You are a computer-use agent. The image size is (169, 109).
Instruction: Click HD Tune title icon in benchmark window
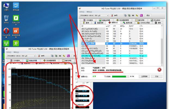[7, 49]
